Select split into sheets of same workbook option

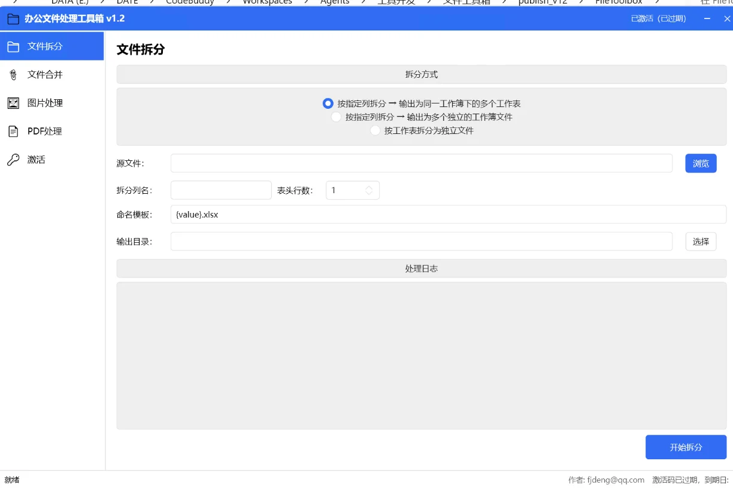[422, 103]
